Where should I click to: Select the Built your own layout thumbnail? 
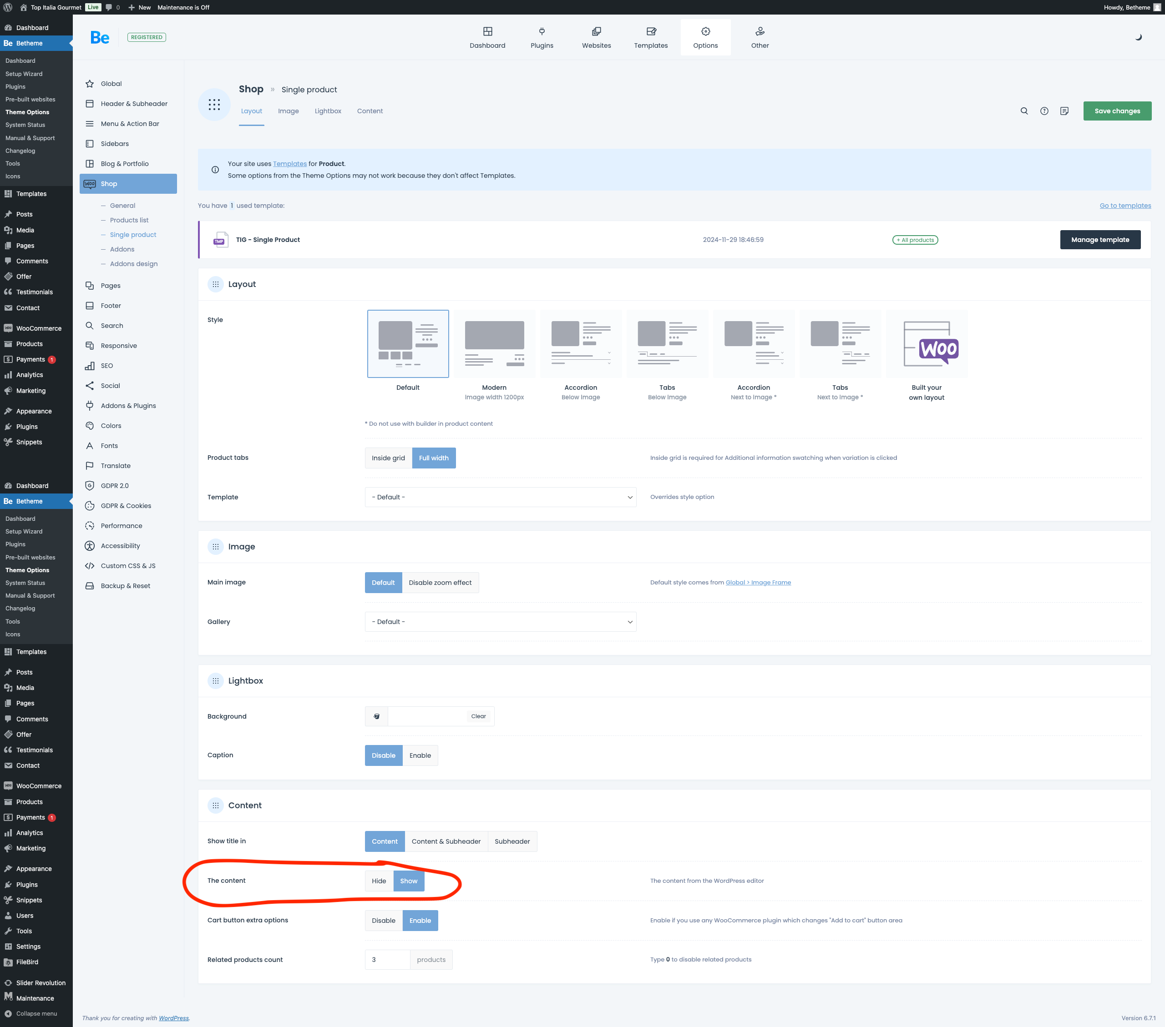coord(926,344)
